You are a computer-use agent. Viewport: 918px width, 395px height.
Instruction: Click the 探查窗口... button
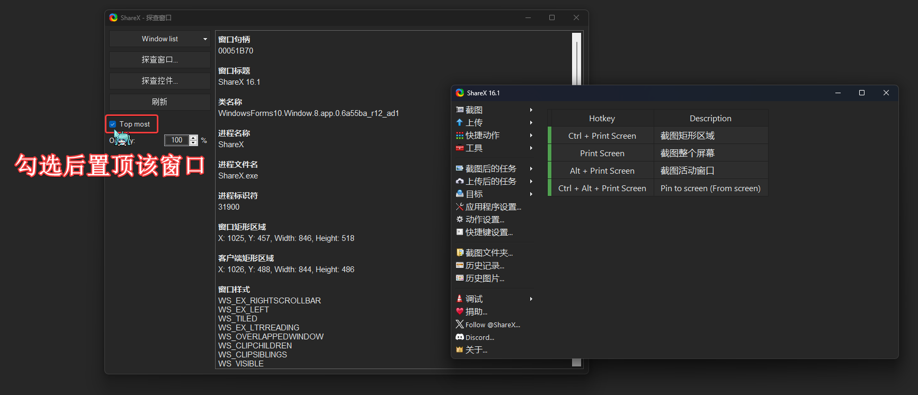click(x=159, y=60)
